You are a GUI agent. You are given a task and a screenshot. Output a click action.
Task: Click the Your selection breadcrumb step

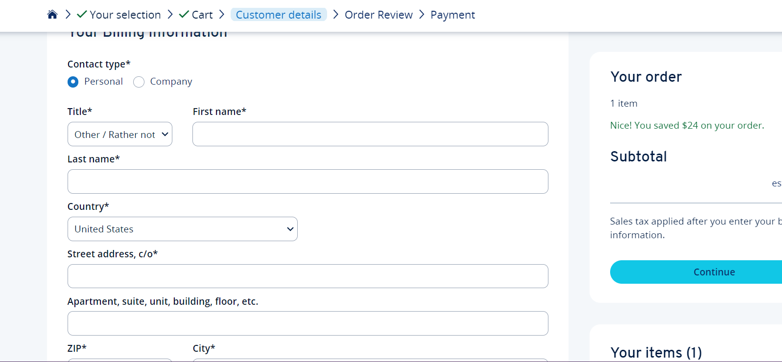coord(125,15)
